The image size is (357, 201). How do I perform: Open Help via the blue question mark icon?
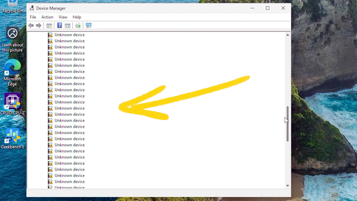coord(59,26)
